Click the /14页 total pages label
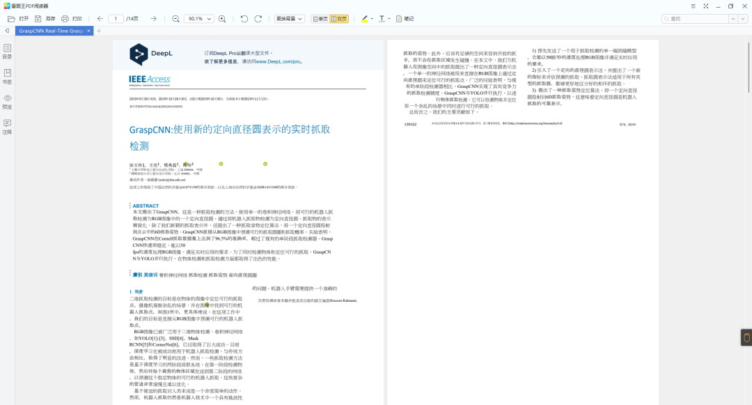 coord(132,19)
